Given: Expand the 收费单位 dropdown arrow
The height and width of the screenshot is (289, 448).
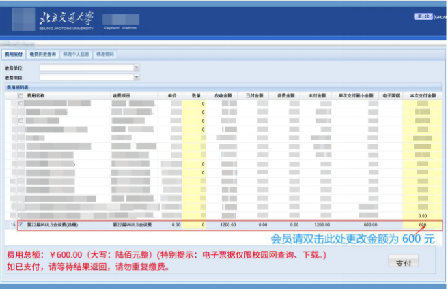Looking at the screenshot, I should [137, 67].
